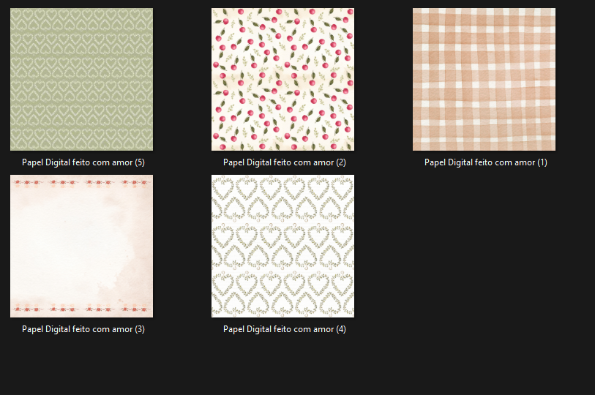
Task: Pick the image above the label ending in (5)
Action: 81,79
